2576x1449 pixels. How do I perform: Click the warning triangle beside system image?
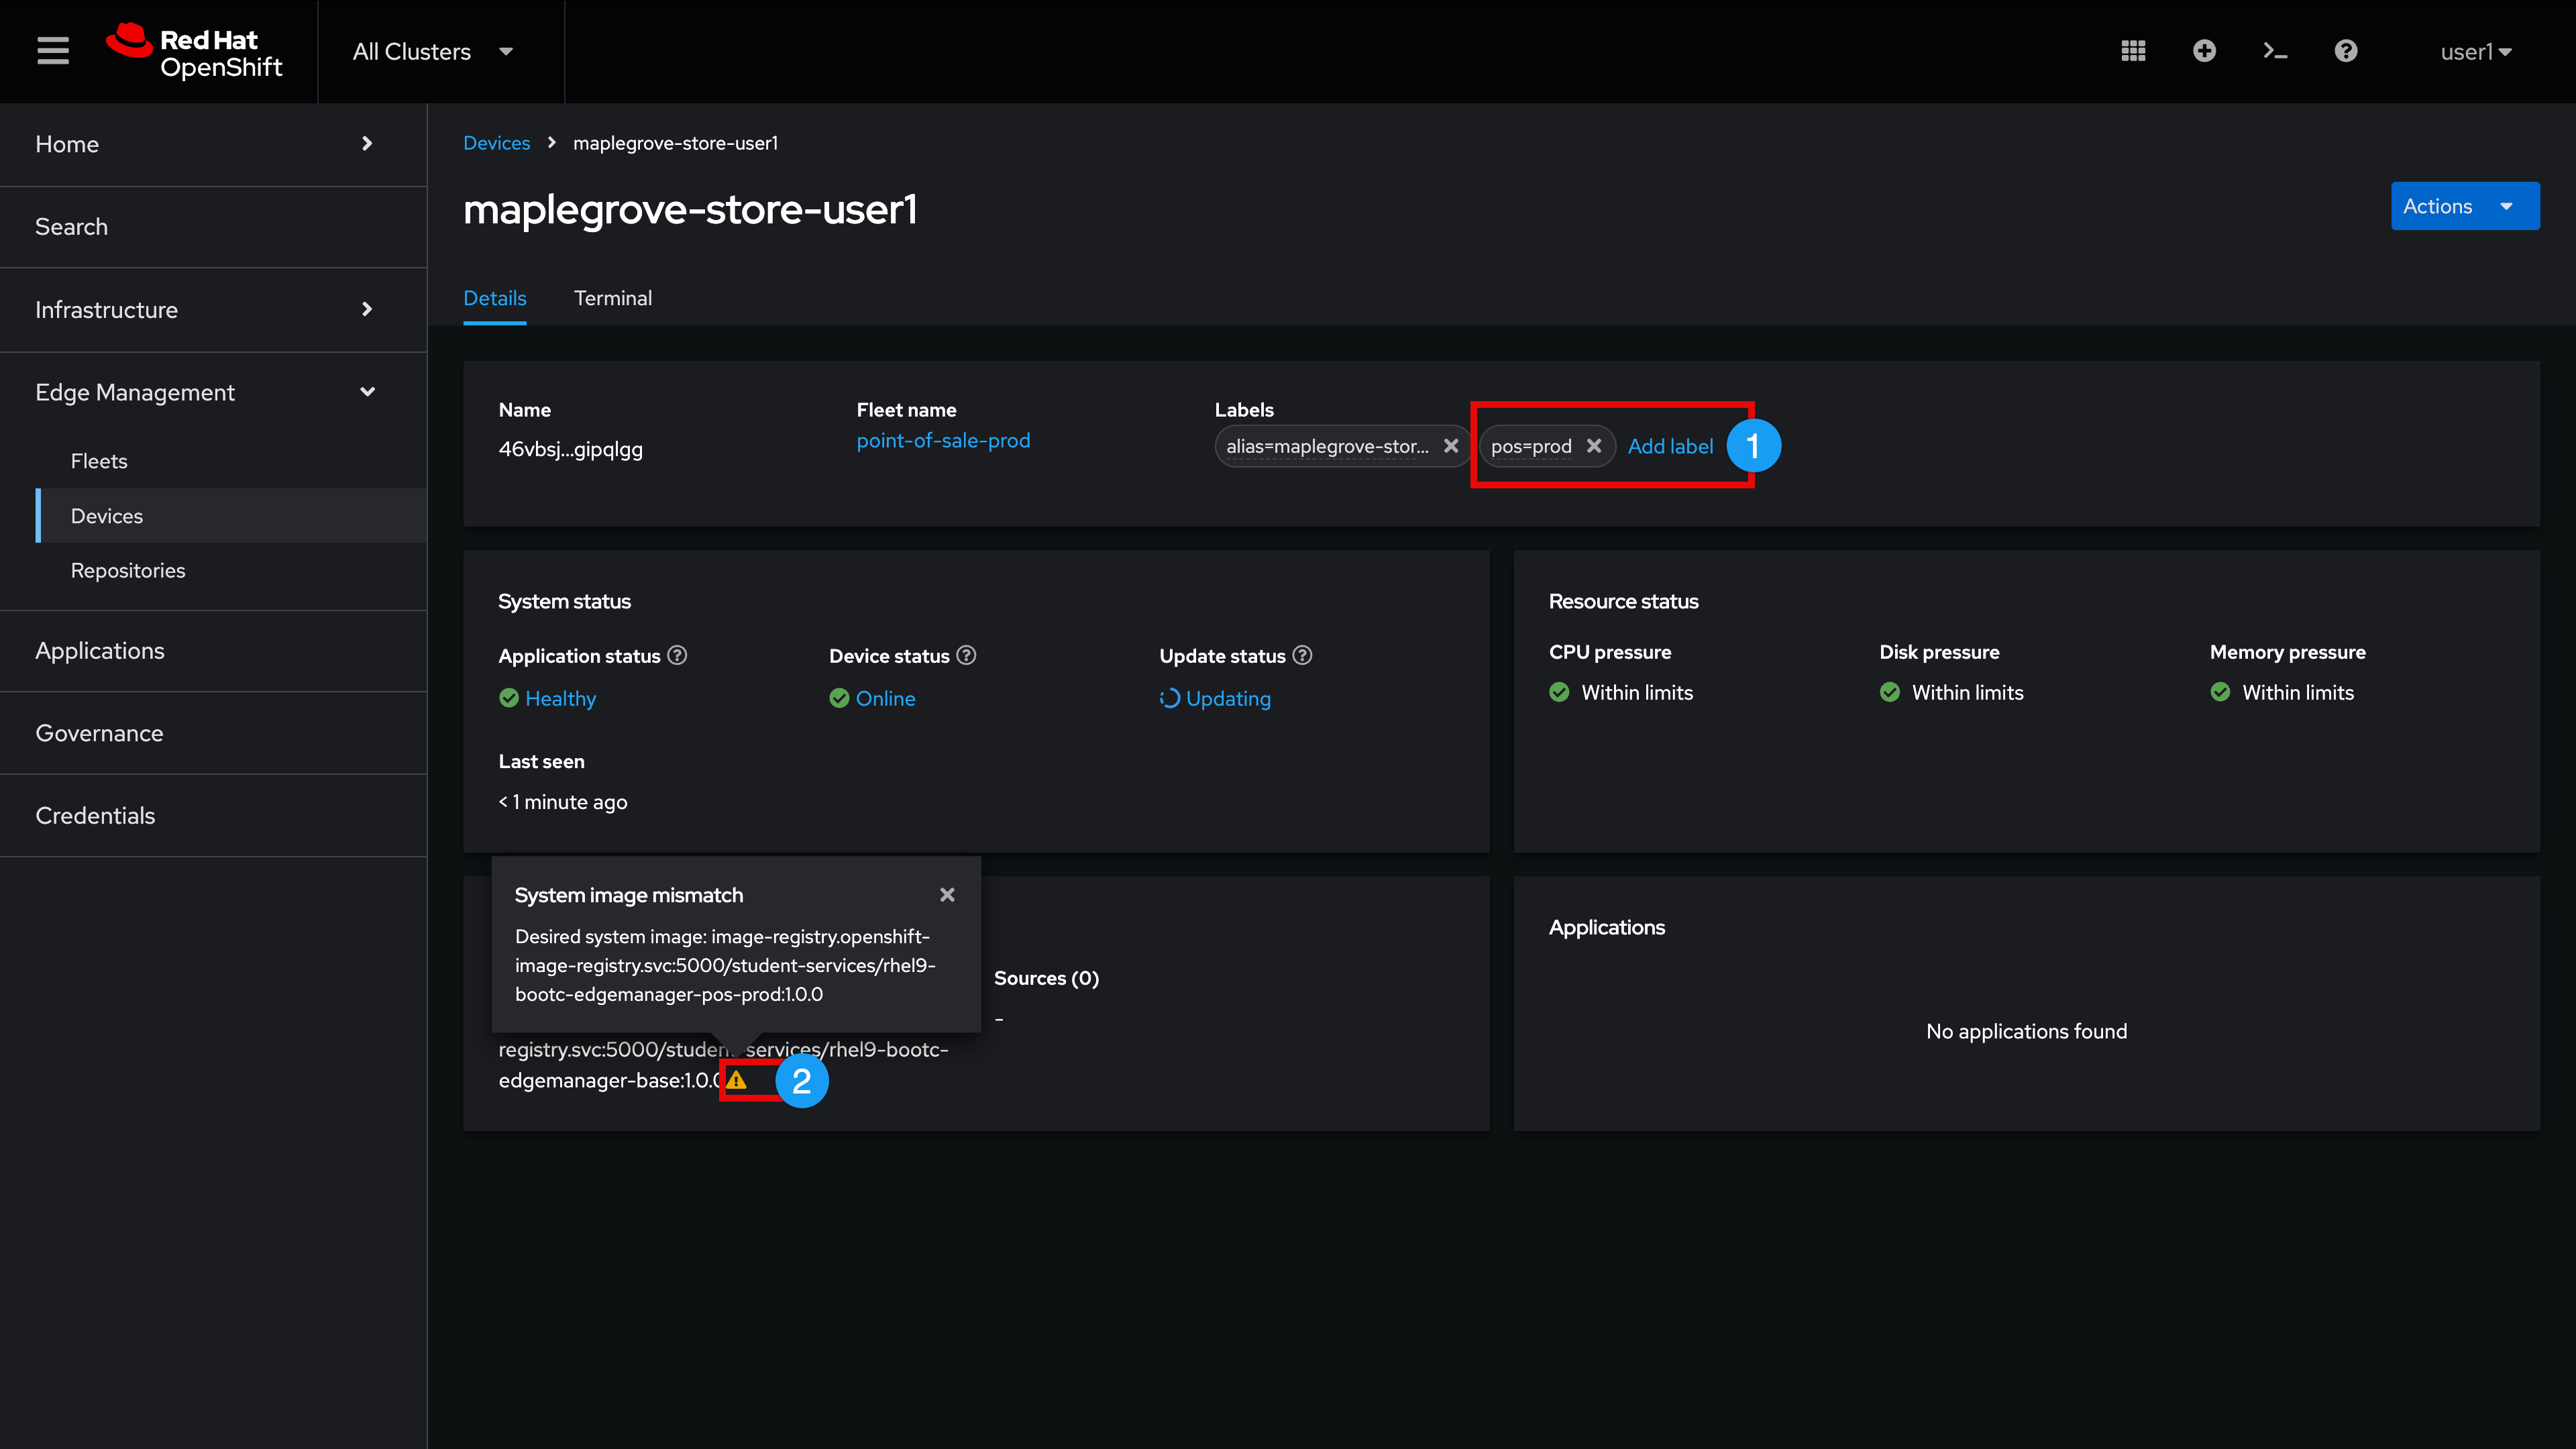pyautogui.click(x=737, y=1081)
